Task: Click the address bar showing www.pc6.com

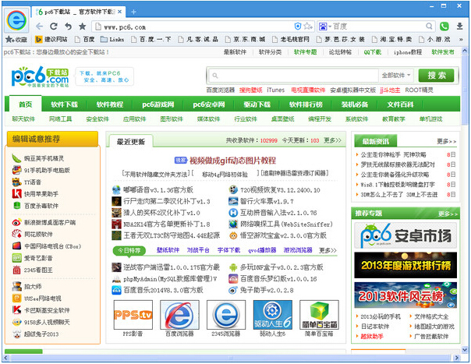Action: pyautogui.click(x=193, y=27)
